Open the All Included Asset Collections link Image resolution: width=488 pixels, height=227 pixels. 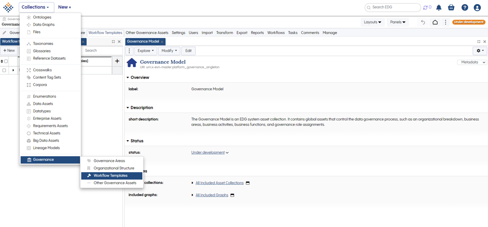pyautogui.click(x=220, y=183)
